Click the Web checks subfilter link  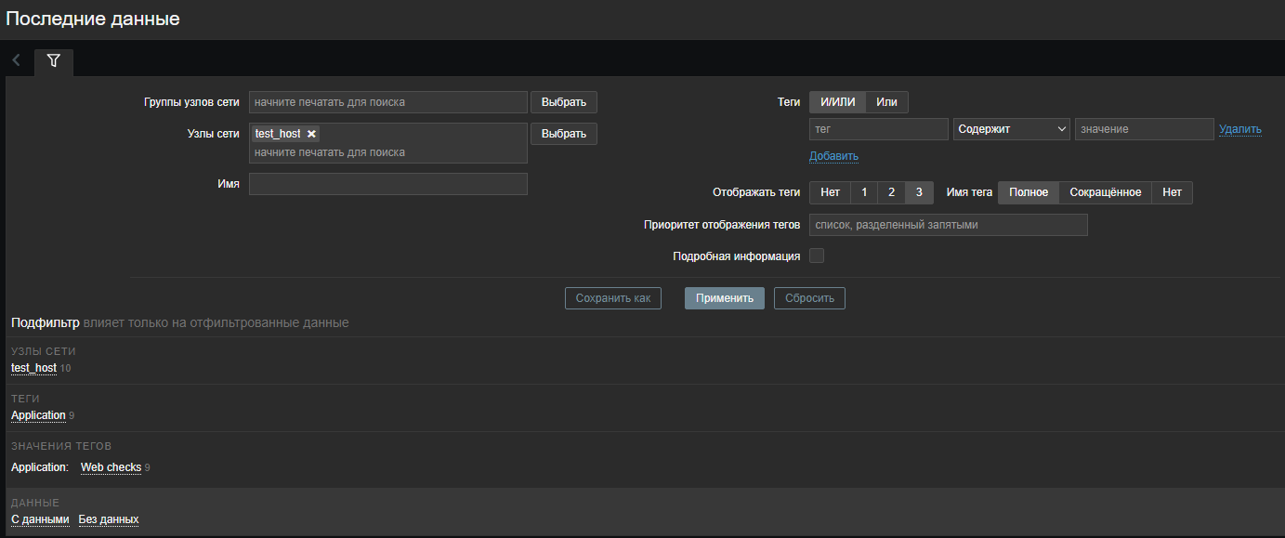[111, 467]
